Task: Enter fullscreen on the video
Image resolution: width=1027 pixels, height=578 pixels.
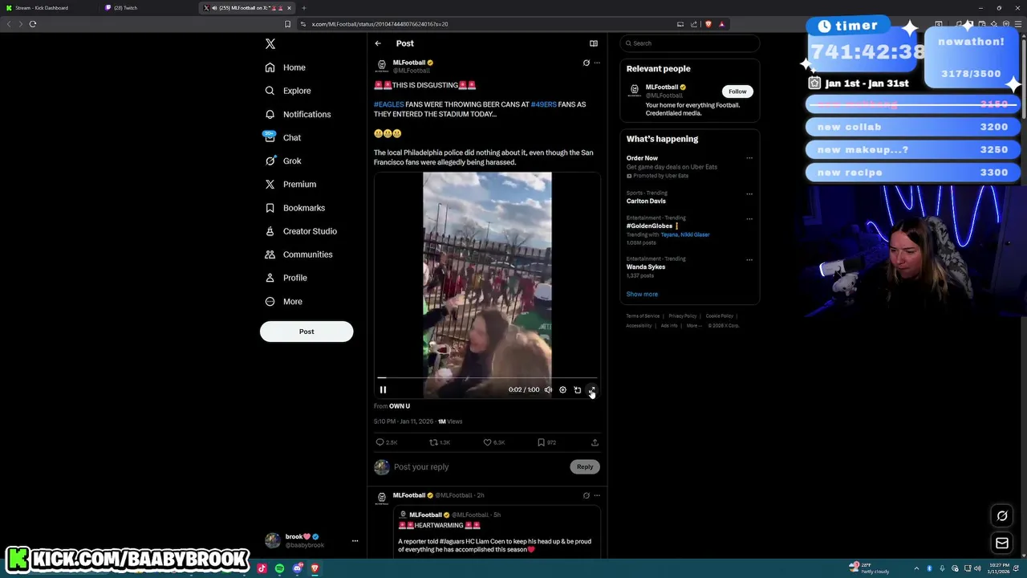Action: tap(591, 389)
